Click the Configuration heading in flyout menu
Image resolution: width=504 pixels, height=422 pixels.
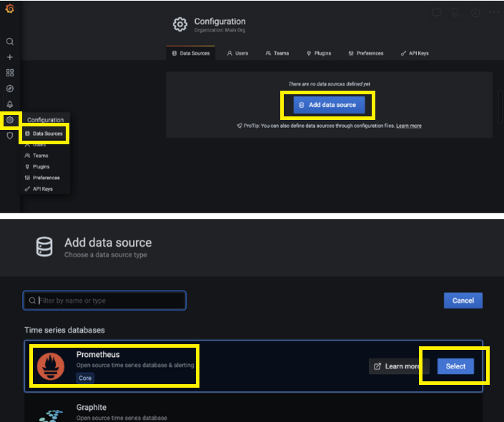coord(45,120)
